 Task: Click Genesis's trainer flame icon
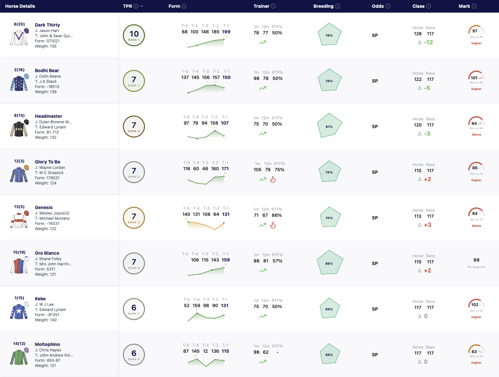pos(273,225)
